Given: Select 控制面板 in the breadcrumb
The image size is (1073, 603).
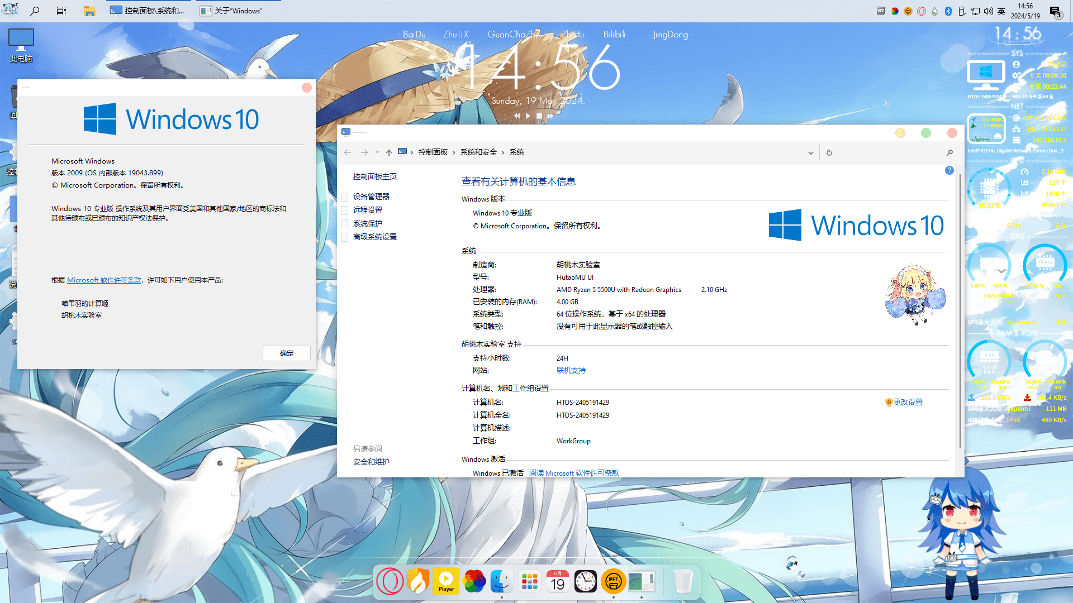Looking at the screenshot, I should coord(433,152).
